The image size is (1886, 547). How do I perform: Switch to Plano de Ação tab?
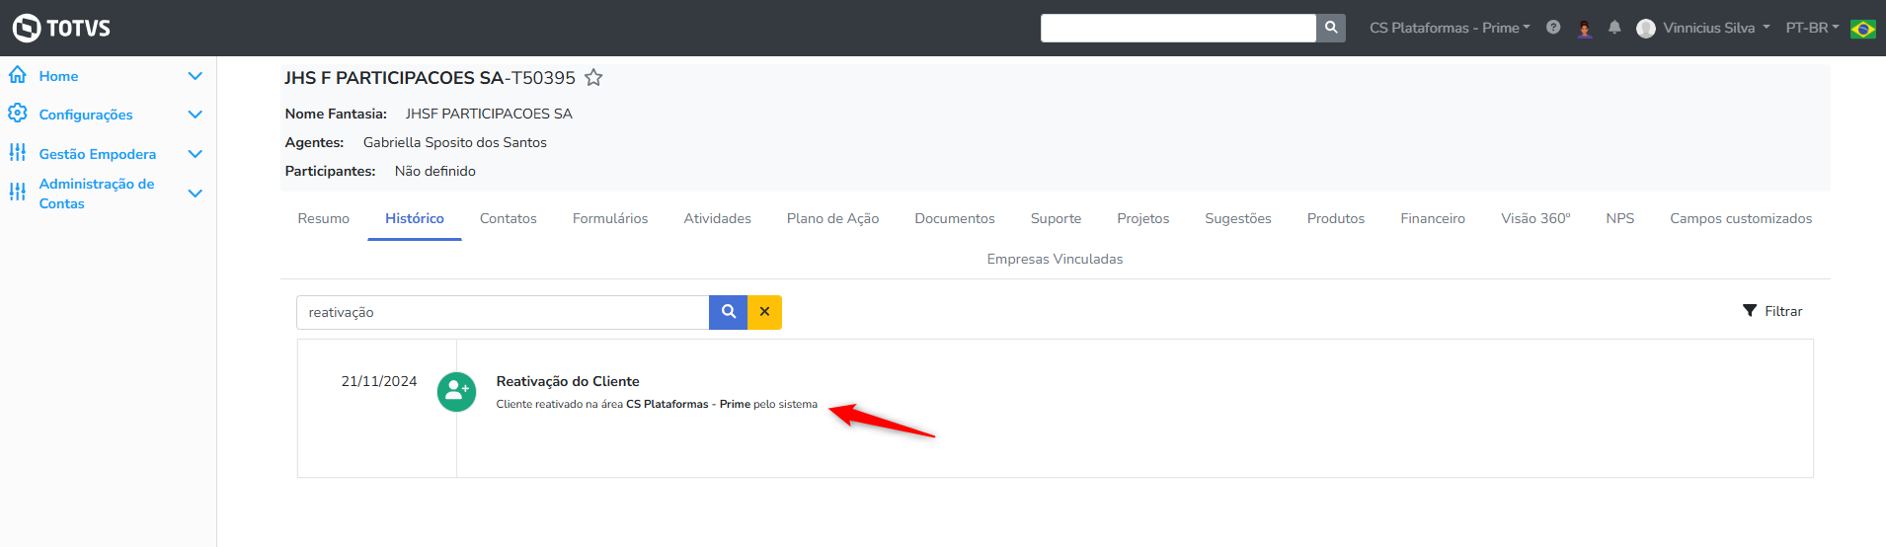(832, 218)
